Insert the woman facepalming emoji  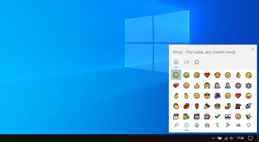(x=217, y=85)
